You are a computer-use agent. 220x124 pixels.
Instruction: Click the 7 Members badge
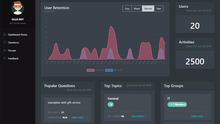[177, 104]
